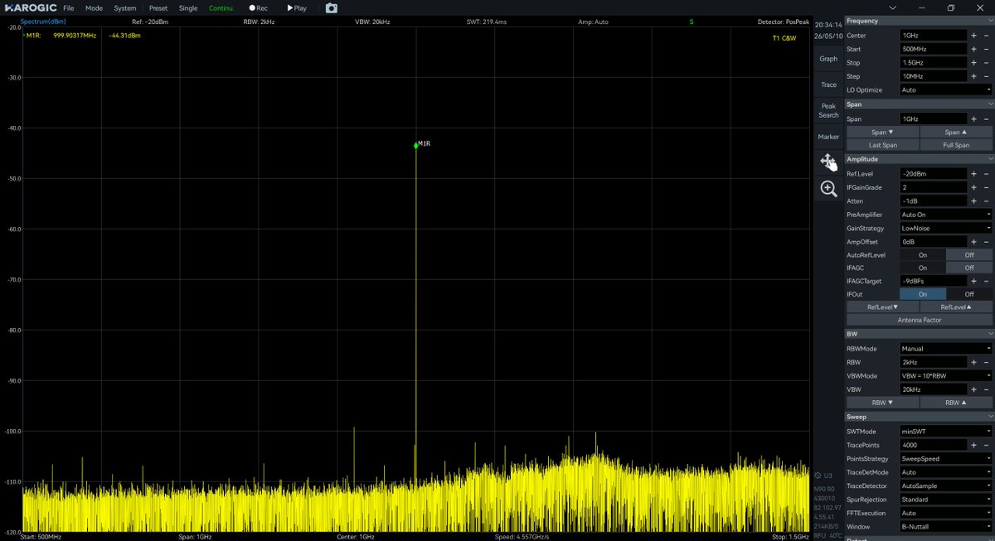Click the Rec record button
Image resolution: width=995 pixels, height=541 pixels.
click(x=259, y=8)
